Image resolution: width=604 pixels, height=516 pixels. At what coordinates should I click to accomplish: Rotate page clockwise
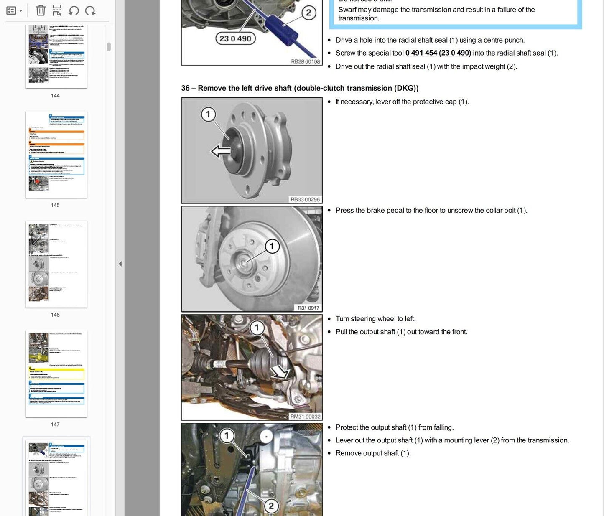tap(90, 10)
